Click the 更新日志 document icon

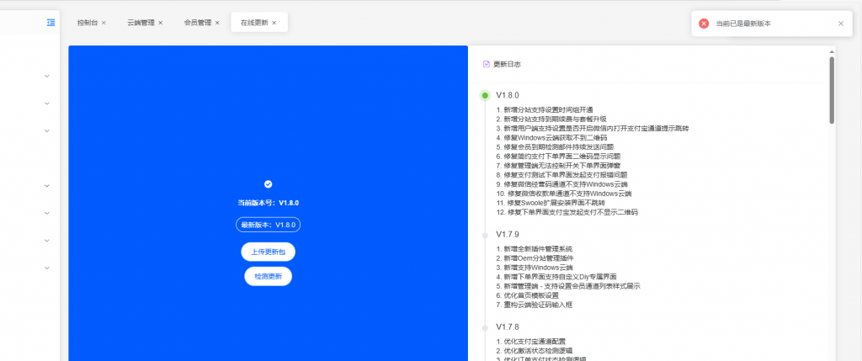coord(486,64)
